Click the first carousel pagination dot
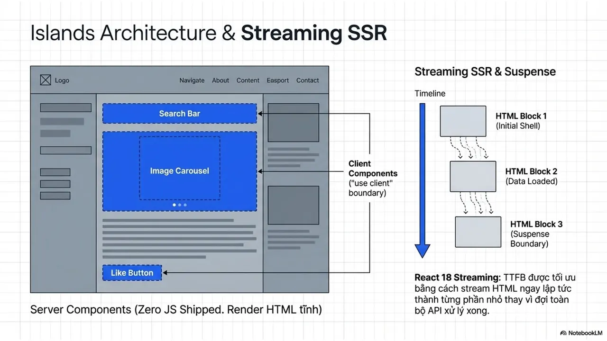Image resolution: width=607 pixels, height=341 pixels. tap(174, 205)
